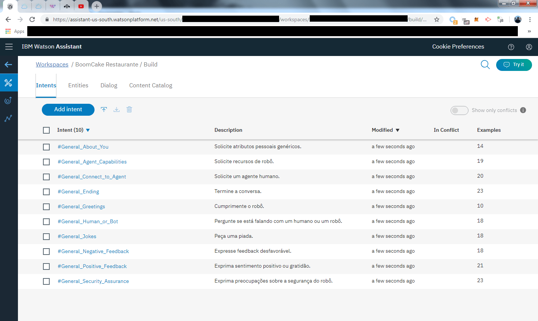Image resolution: width=538 pixels, height=321 pixels.
Task: Click the Intent (10) sort arrow
Action: [x=88, y=130]
